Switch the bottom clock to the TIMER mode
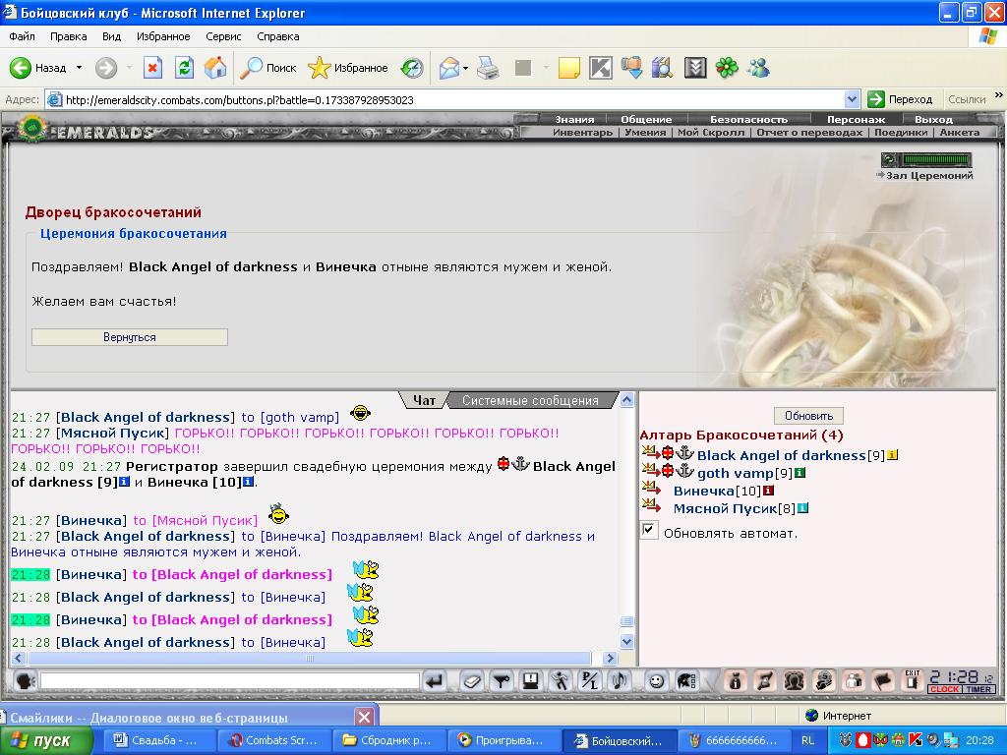Screen dimensions: 1007x755 coord(978,689)
